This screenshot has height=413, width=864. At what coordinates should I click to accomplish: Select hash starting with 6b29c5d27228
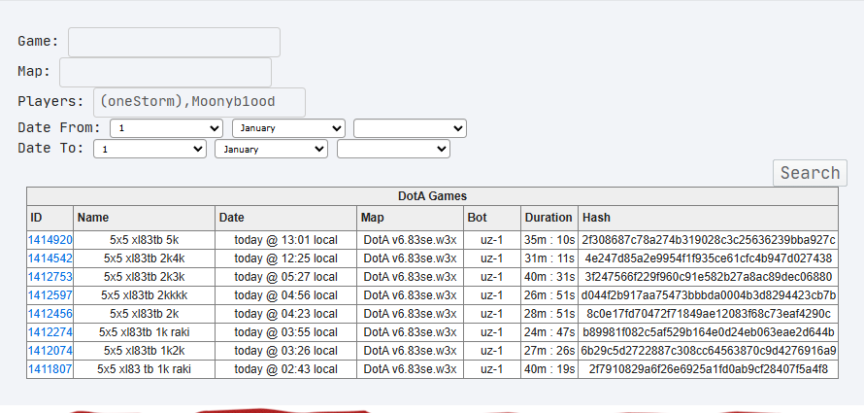point(708,351)
